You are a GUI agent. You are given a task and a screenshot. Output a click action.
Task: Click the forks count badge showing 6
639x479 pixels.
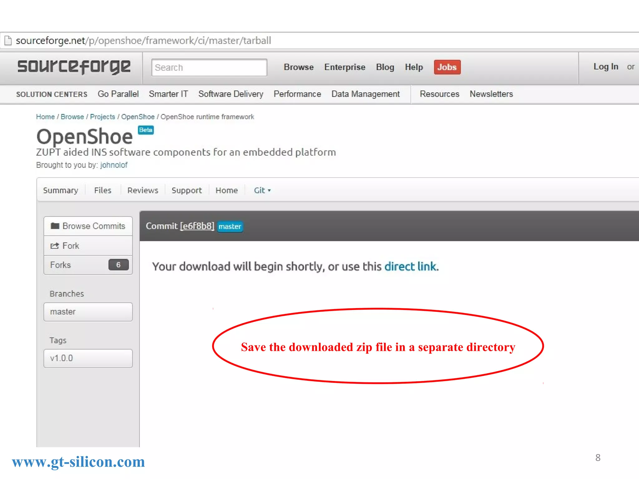(118, 265)
